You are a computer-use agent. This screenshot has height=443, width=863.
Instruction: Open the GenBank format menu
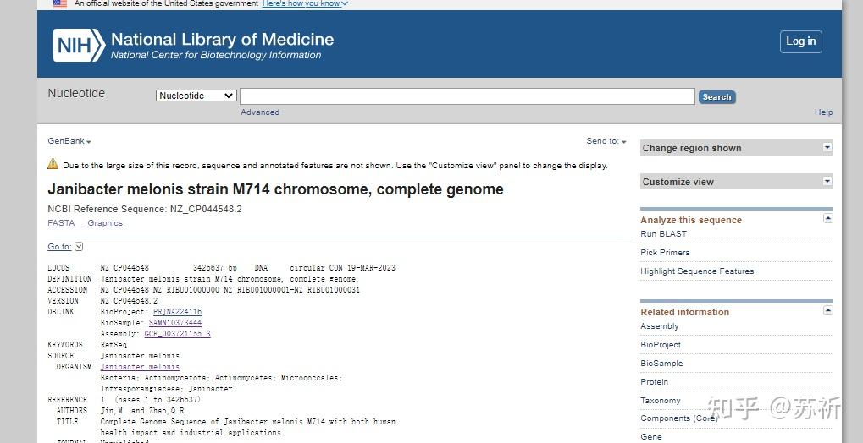(69, 141)
